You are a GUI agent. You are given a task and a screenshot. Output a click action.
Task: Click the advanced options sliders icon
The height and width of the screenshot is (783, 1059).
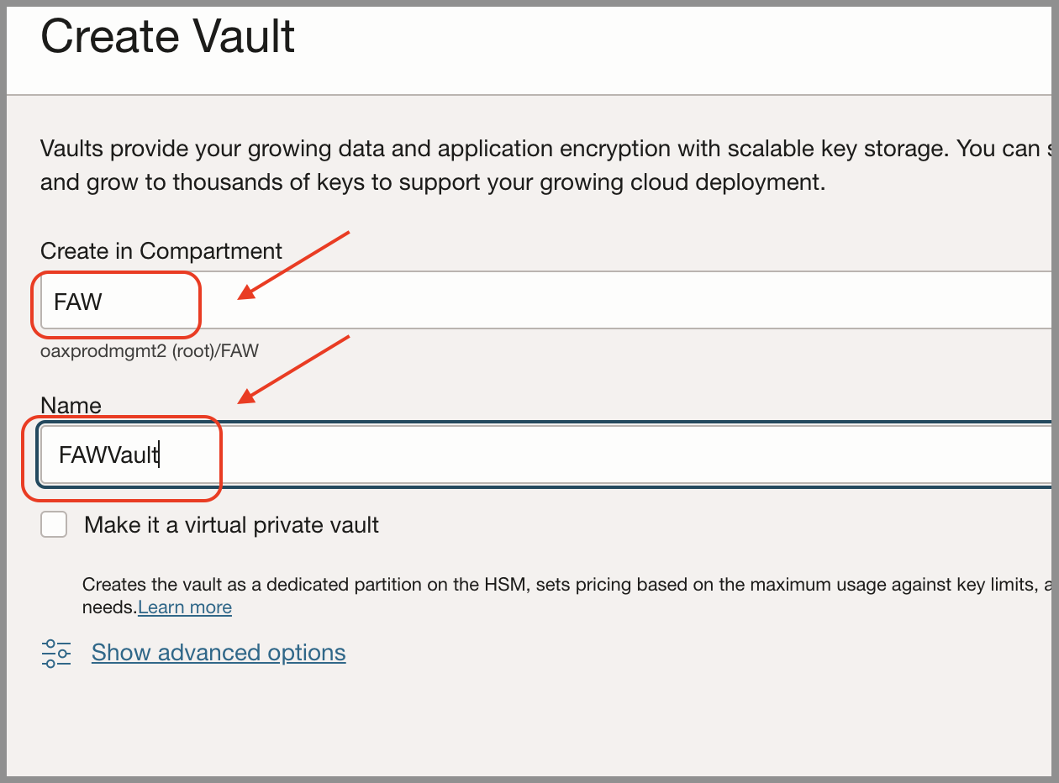point(54,652)
